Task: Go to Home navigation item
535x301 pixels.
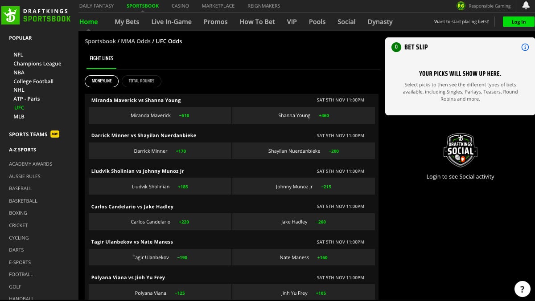Action: 88,21
